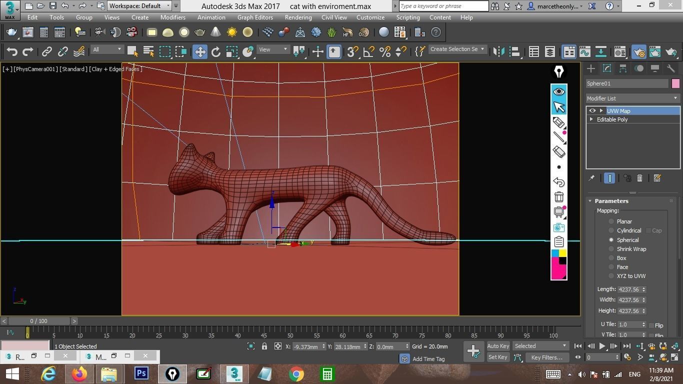Click the Auto Key button
Image resolution: width=683 pixels, height=384 pixels.
498,346
